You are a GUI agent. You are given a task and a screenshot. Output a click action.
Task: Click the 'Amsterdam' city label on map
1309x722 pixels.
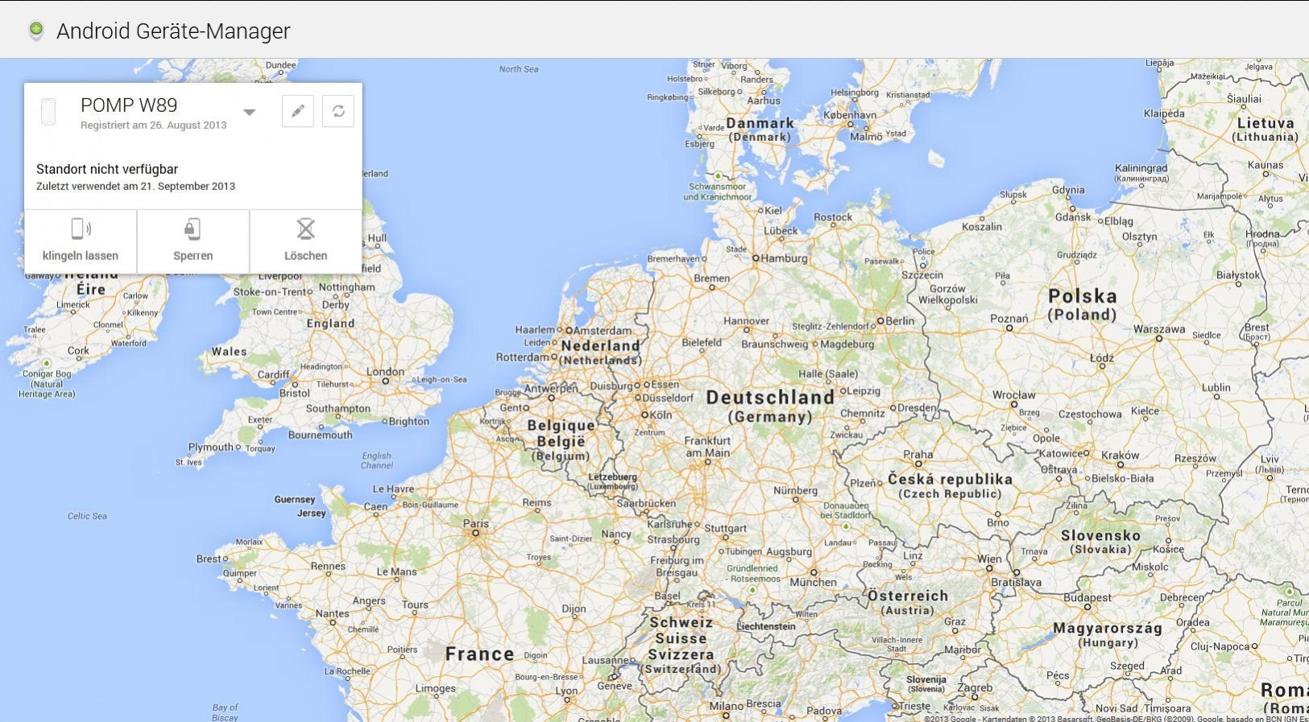603,331
